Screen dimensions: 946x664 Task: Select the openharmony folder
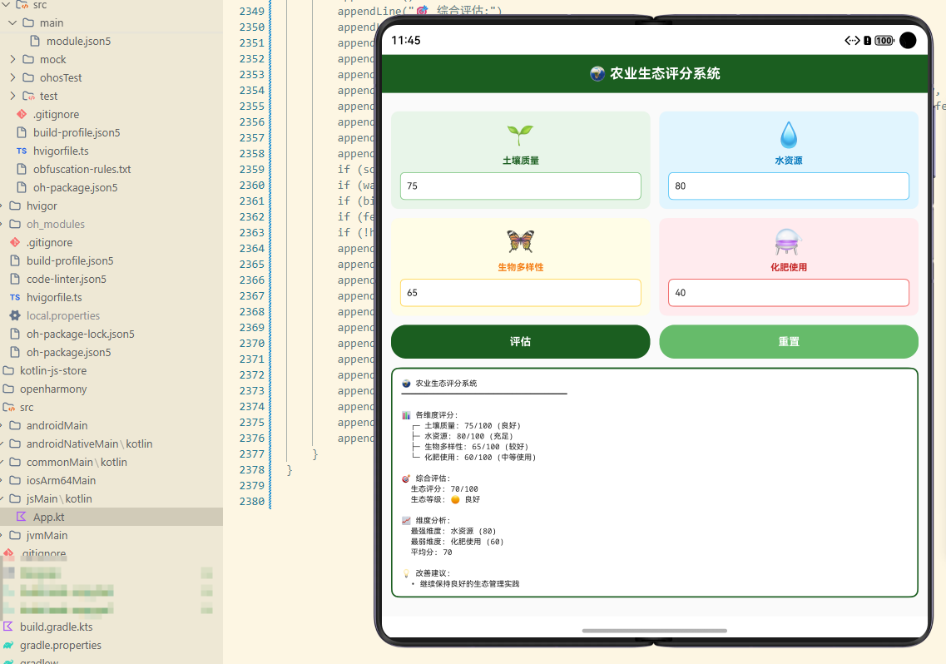click(x=52, y=389)
